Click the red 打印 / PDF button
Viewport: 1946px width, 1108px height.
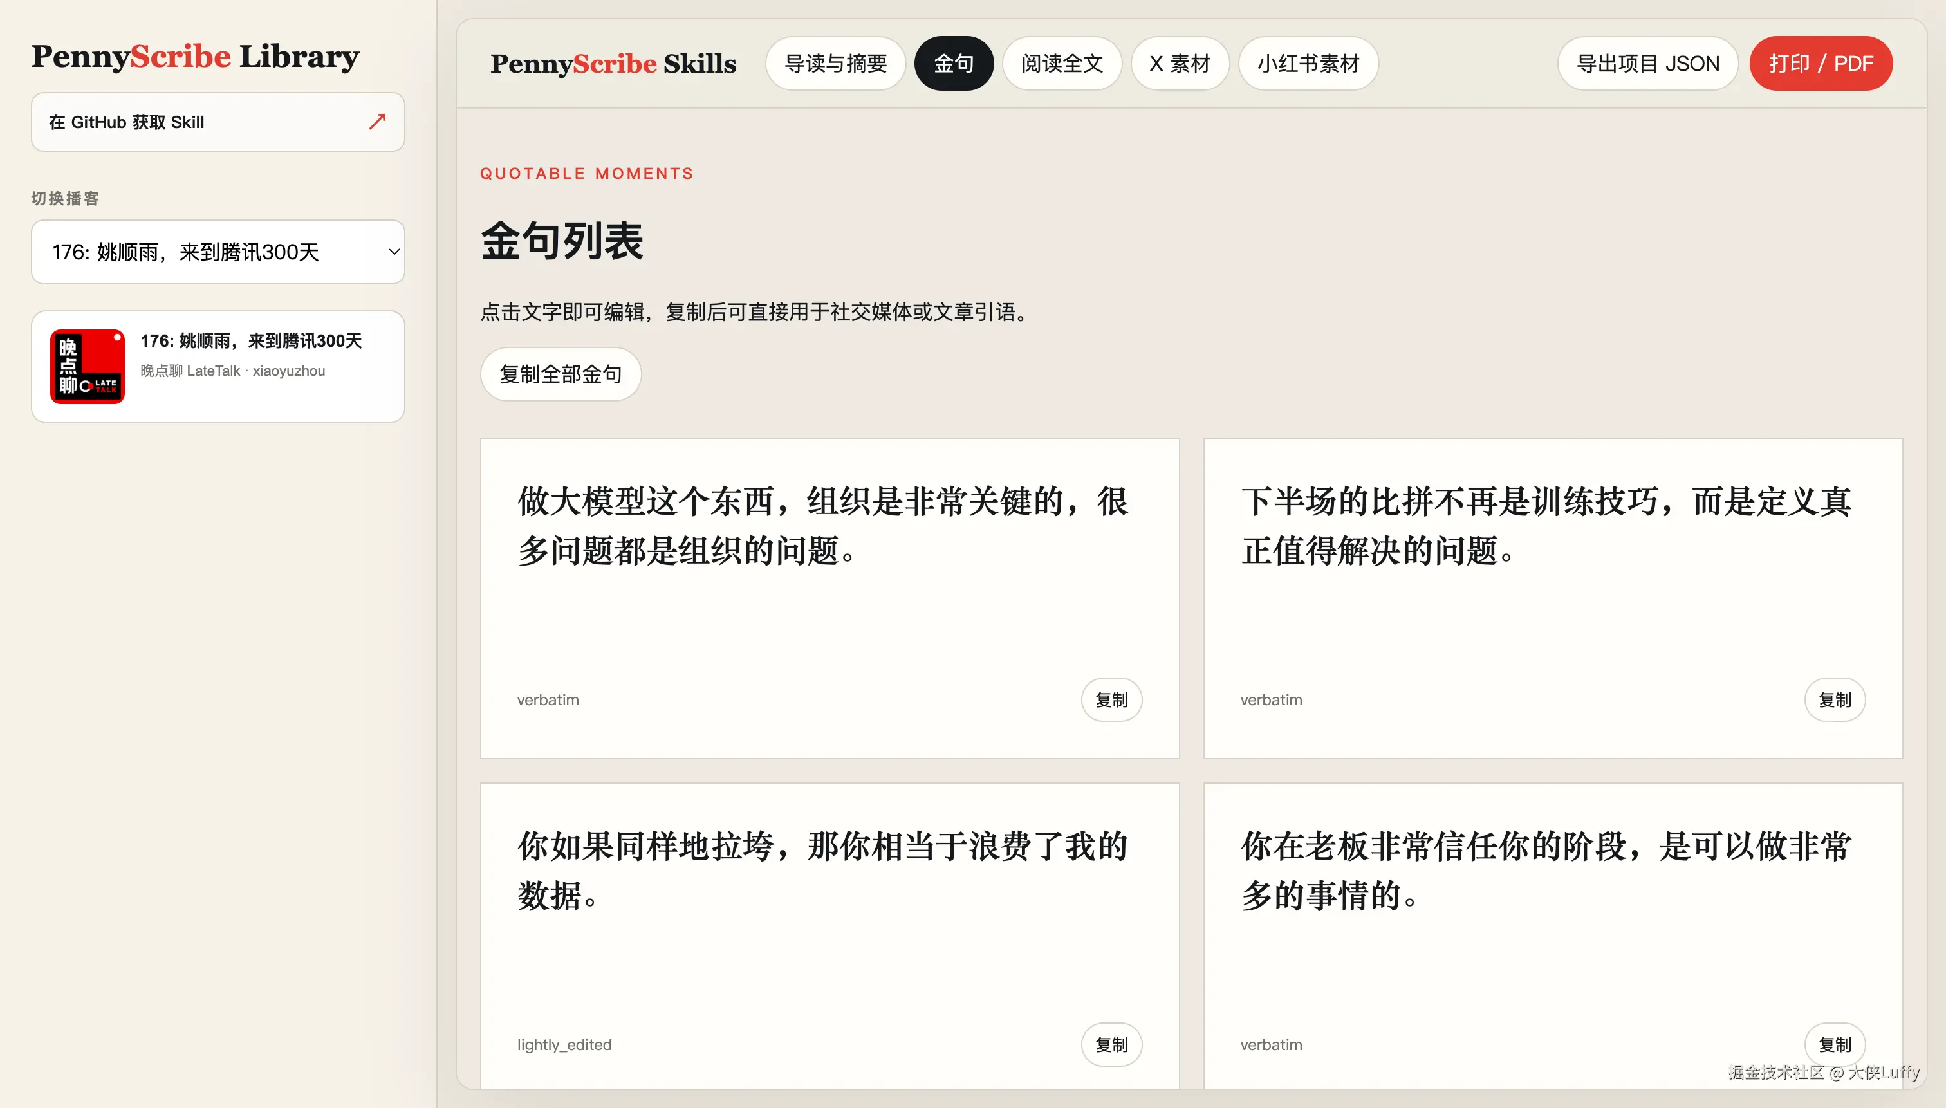coord(1821,63)
